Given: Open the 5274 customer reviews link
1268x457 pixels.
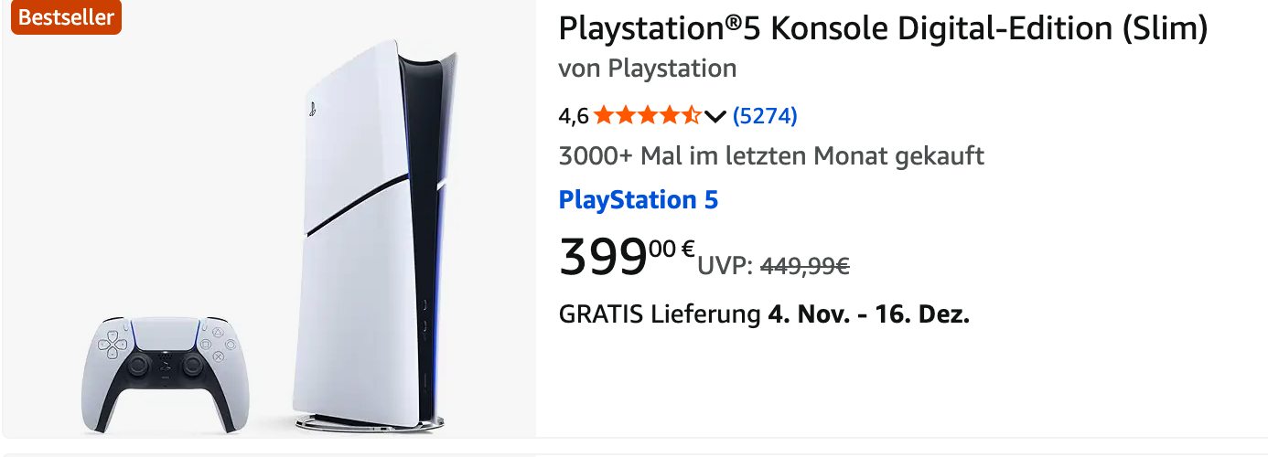Looking at the screenshot, I should (765, 116).
